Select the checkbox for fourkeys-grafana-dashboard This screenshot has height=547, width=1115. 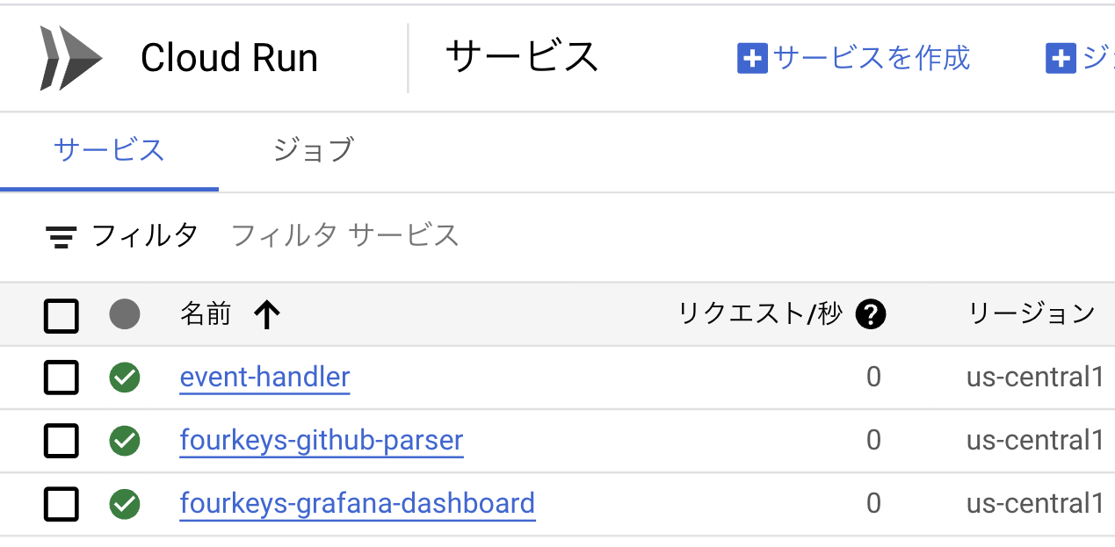click(x=61, y=503)
